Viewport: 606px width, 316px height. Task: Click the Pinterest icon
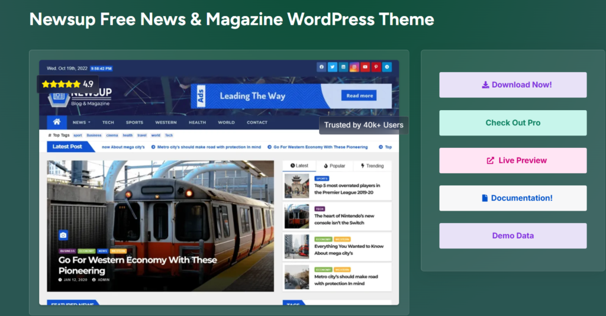coord(376,67)
